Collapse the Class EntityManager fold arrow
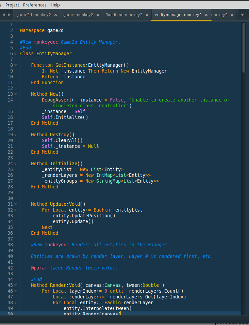Image resolution: width=249 pixels, height=325 pixels. pyautogui.click(x=16, y=54)
